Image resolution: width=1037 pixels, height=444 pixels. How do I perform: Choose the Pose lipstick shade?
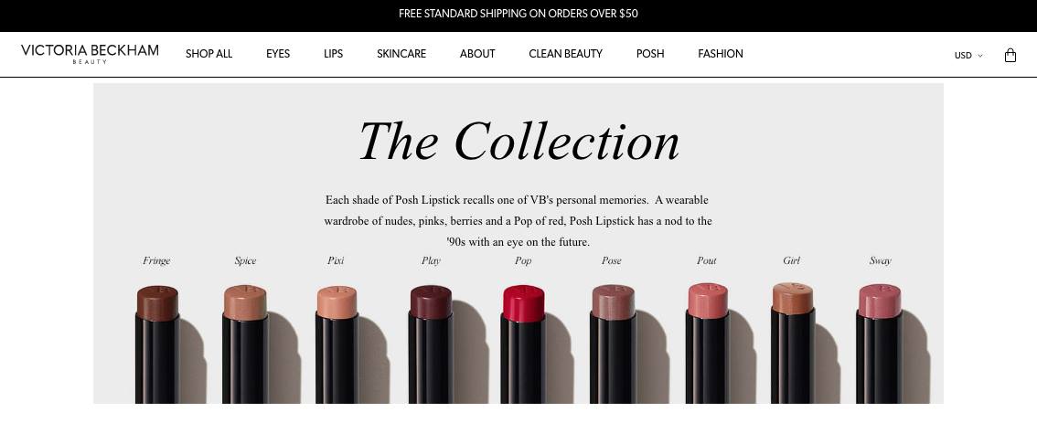[613, 344]
